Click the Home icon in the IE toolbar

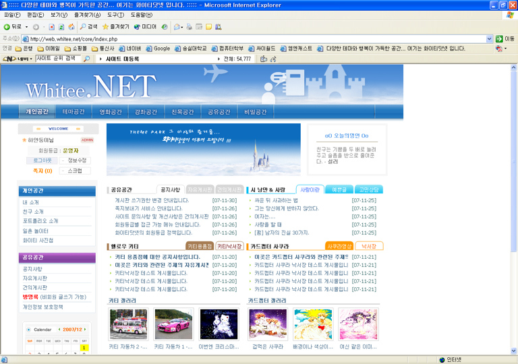pyautogui.click(x=71, y=27)
